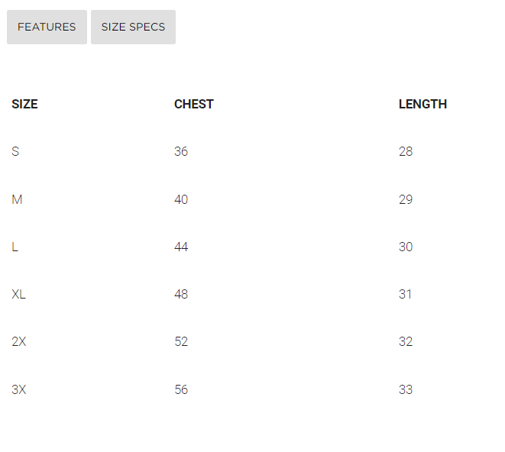Select the L size row label
Viewport: 505px width, 452px height.
[15, 247]
